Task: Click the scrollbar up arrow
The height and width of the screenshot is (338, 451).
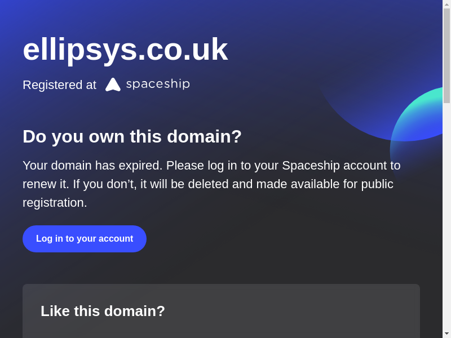Action: 446,4
